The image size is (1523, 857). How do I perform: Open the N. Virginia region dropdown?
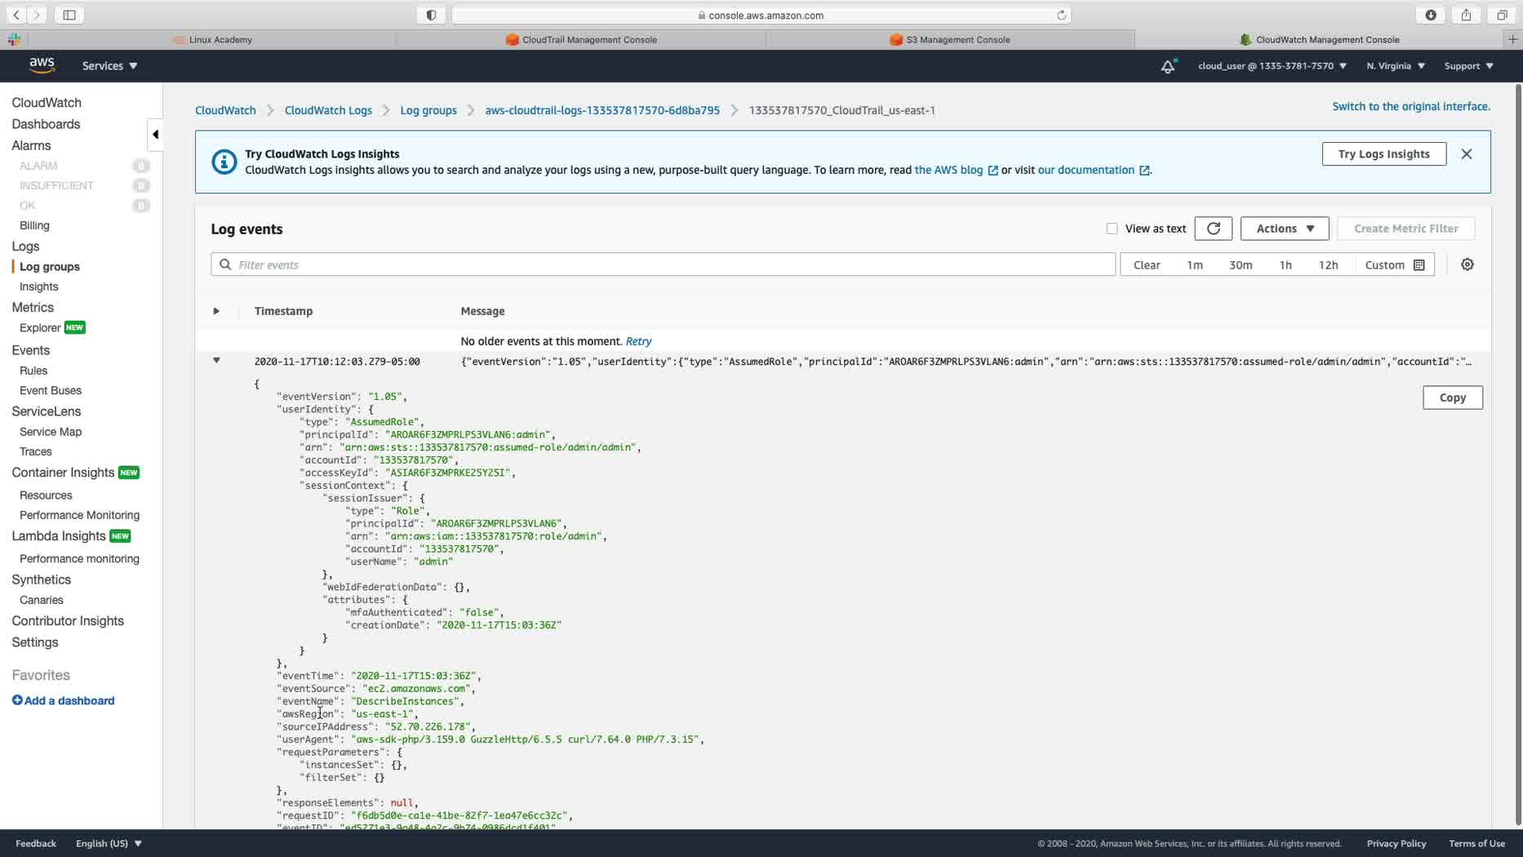[x=1396, y=66]
